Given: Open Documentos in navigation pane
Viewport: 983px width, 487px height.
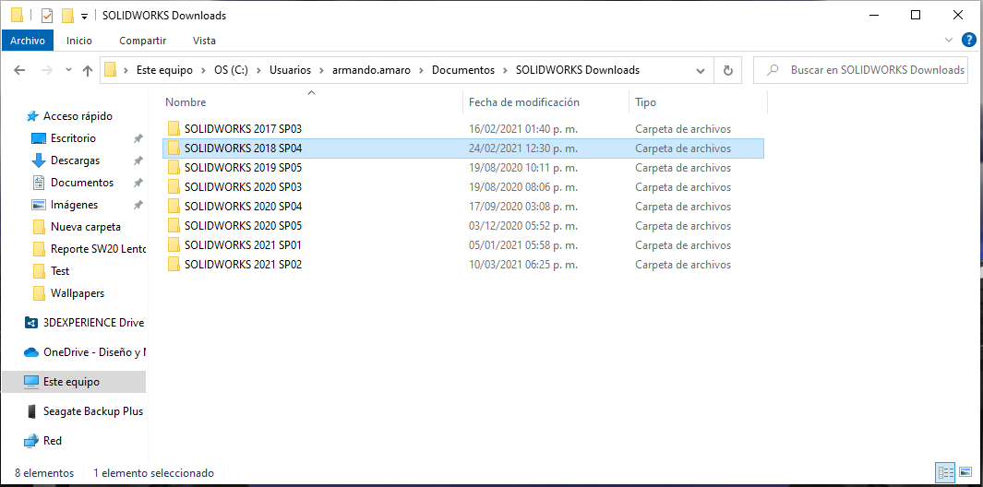Looking at the screenshot, I should (x=82, y=183).
